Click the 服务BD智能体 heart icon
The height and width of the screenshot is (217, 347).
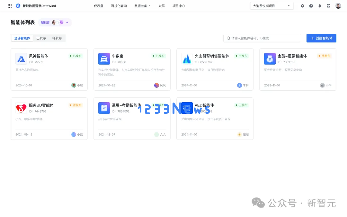click(x=21, y=108)
